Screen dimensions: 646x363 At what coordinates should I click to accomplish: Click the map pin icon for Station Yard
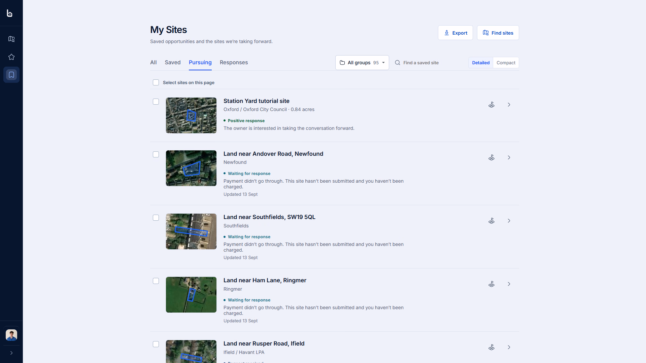491,105
